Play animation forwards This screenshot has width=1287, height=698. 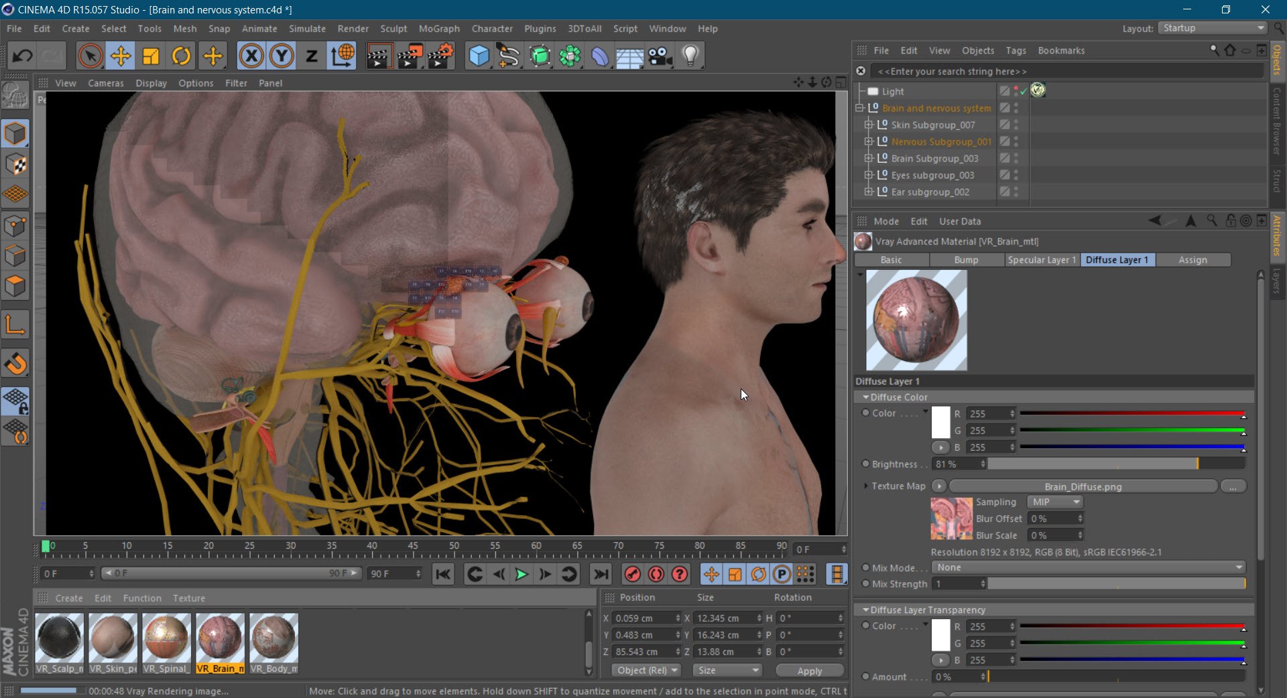[521, 574]
